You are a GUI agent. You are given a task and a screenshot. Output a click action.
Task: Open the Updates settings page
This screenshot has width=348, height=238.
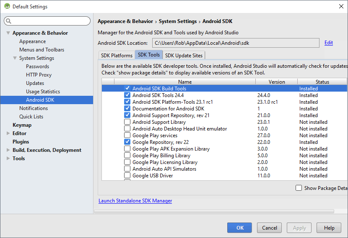[x=35, y=83]
